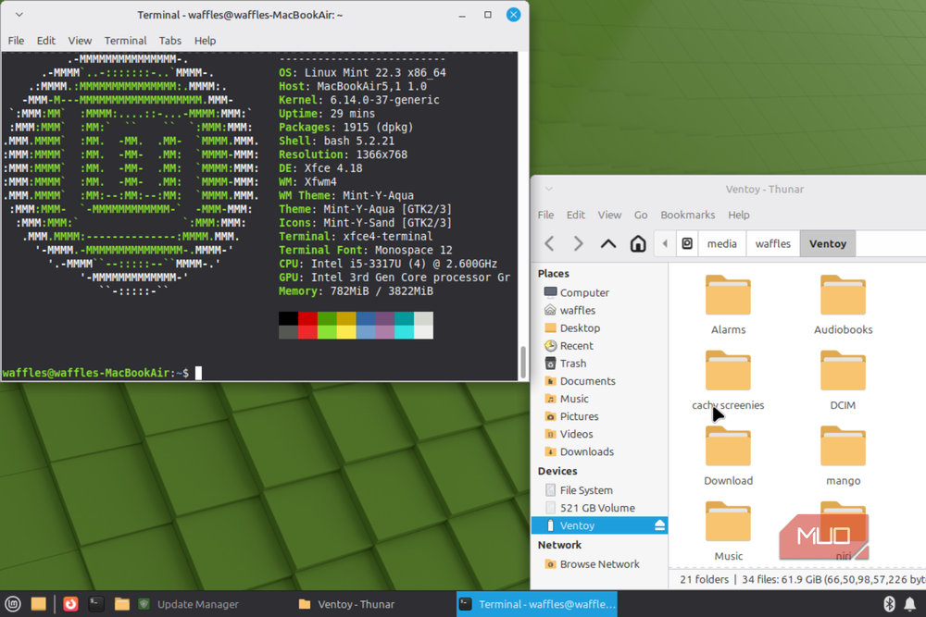Select Videos in Places sidebar

599,434
